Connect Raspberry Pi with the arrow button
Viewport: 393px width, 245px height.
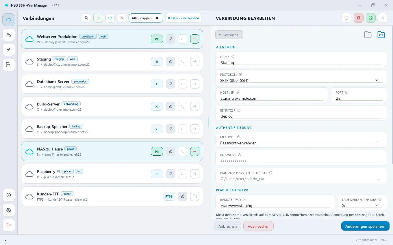click(195, 174)
